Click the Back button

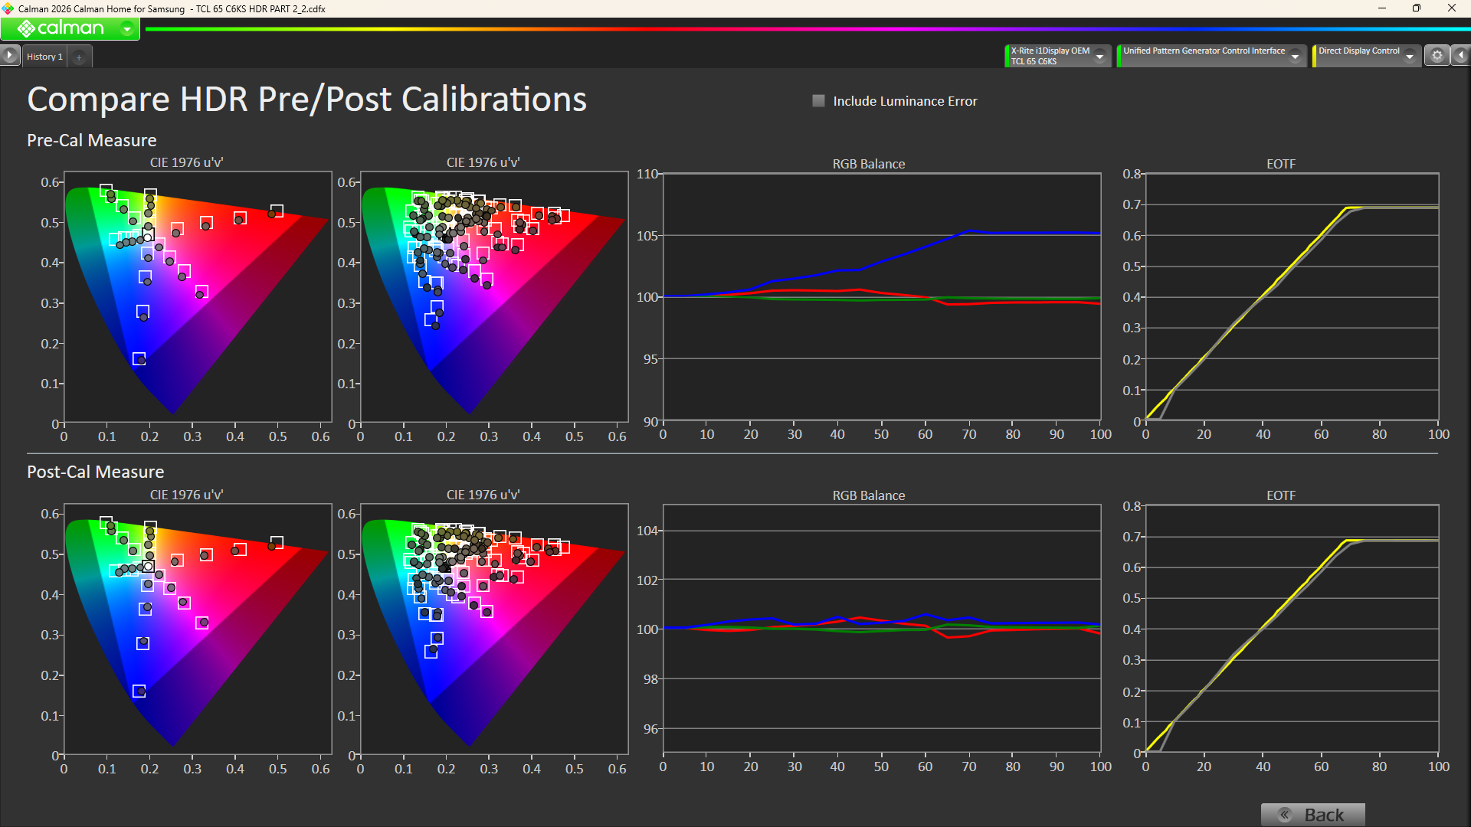(x=1312, y=814)
